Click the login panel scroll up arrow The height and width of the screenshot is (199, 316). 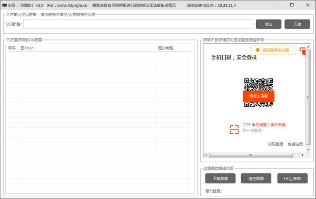pyautogui.click(x=308, y=47)
